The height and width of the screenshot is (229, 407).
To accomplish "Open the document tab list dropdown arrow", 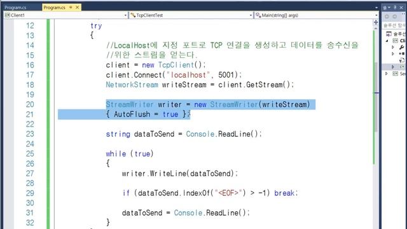I will pos(376,8).
